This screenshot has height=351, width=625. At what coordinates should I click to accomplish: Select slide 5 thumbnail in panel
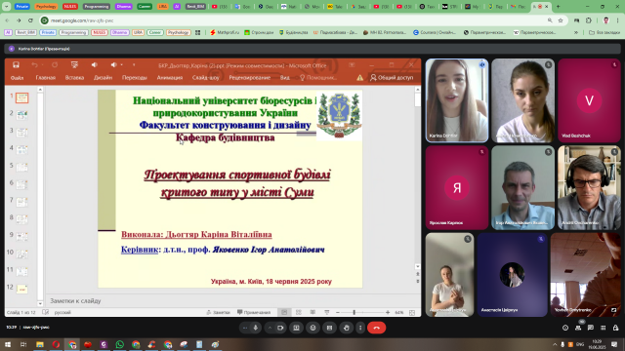[21, 167]
